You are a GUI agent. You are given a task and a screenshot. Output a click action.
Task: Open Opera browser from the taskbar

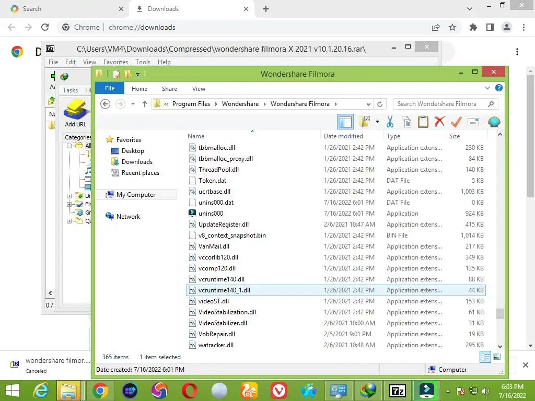click(x=190, y=391)
